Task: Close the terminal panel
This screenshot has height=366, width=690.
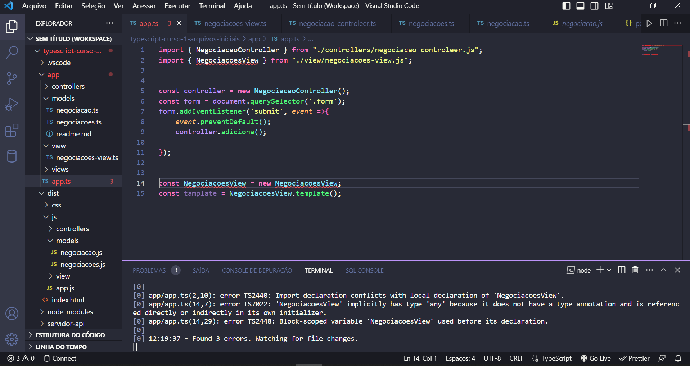Action: coord(677,270)
